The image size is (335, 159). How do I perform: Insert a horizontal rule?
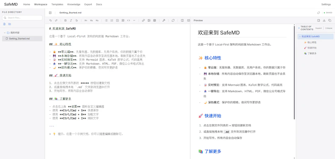134,21
